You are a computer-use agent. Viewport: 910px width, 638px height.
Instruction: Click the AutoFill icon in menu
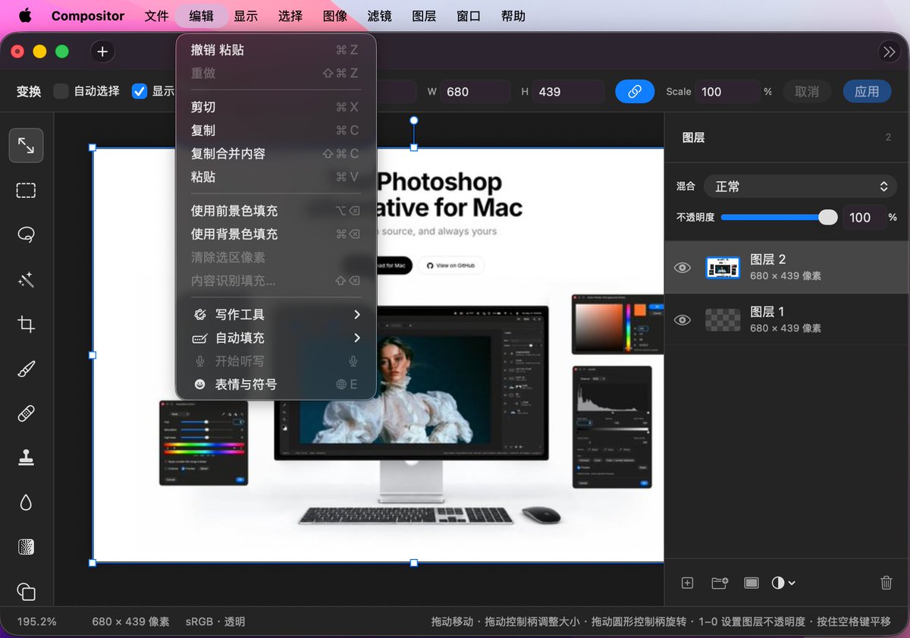(x=200, y=338)
